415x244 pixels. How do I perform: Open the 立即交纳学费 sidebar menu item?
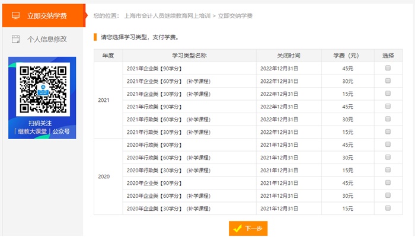click(x=44, y=15)
